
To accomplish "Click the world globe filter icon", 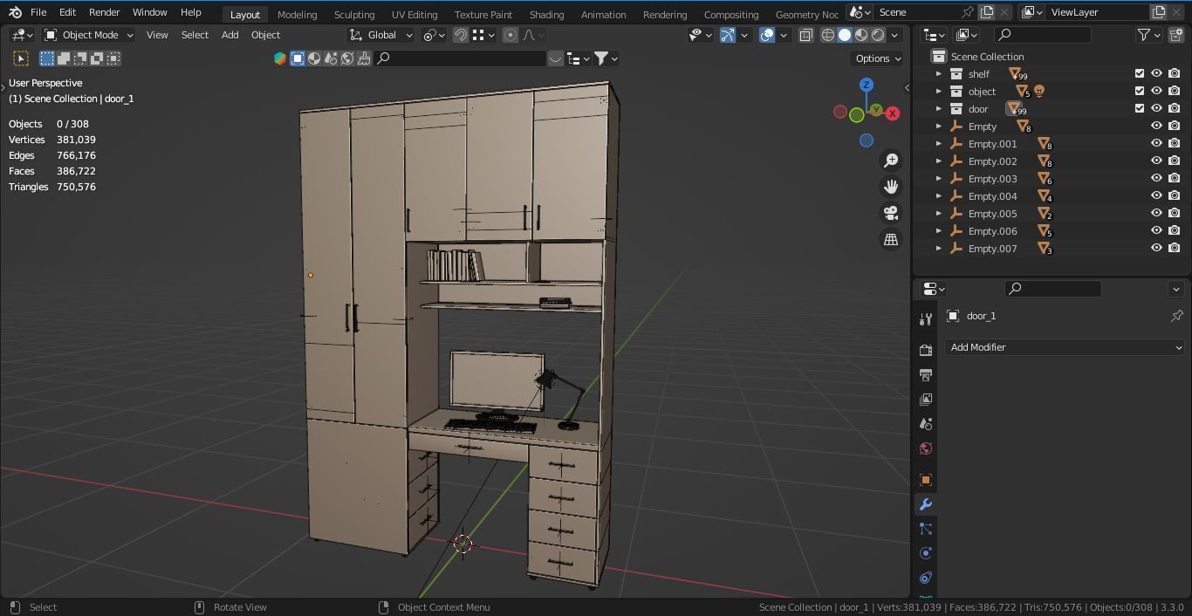I will pos(347,58).
